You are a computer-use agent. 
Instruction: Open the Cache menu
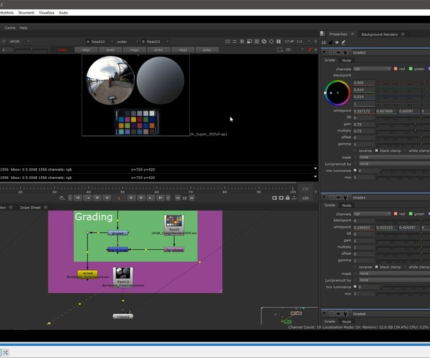click(x=10, y=28)
